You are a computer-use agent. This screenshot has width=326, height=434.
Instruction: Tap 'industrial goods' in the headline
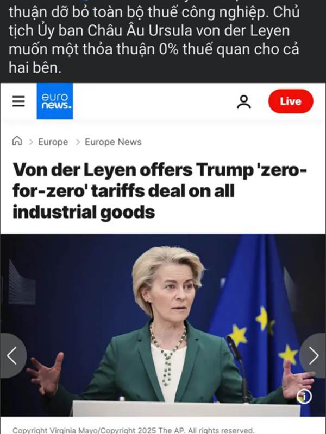(84, 212)
